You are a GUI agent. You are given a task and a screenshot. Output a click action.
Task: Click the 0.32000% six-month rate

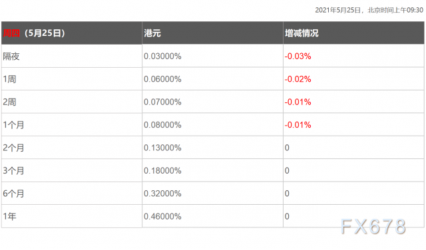(x=162, y=193)
